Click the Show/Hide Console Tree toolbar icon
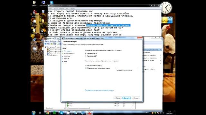Screen dimensions: 206x115 click(x=54, y=44)
